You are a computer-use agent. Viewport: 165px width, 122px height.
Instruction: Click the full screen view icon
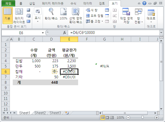pos(28,21)
